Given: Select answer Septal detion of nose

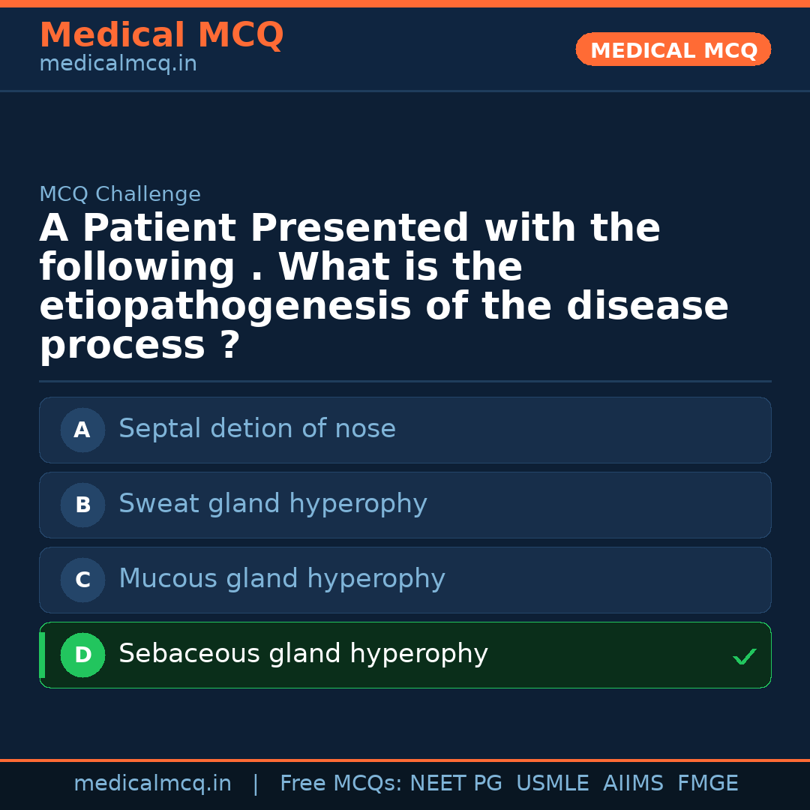Looking at the screenshot, I should (x=256, y=429).
